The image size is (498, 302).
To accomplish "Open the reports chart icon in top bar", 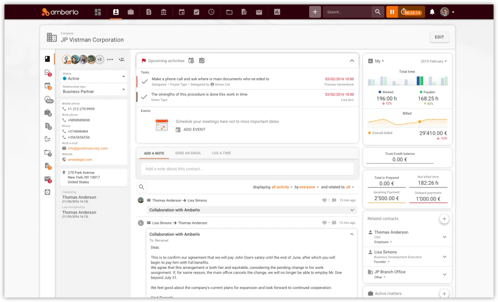I will 277,12.
